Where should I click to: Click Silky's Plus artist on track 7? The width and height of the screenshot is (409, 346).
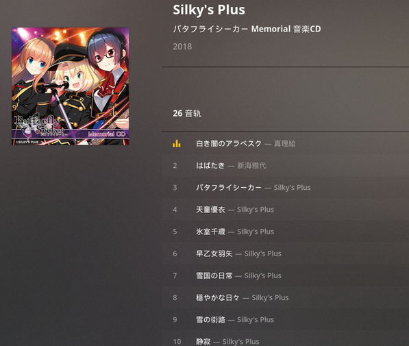tap(262, 275)
